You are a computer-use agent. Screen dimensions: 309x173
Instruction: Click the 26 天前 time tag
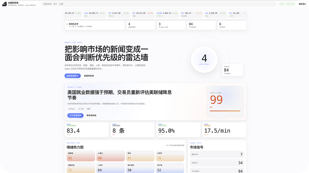(81, 109)
